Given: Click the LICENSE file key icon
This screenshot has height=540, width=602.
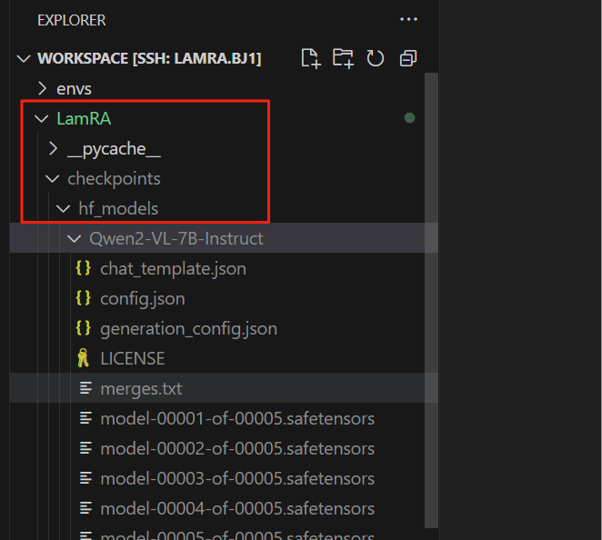Looking at the screenshot, I should [84, 358].
